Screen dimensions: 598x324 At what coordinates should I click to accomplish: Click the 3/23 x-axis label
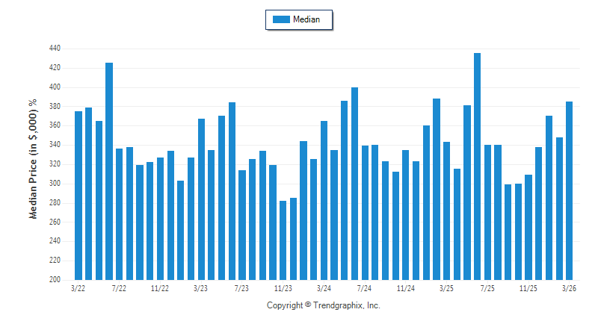pos(200,288)
